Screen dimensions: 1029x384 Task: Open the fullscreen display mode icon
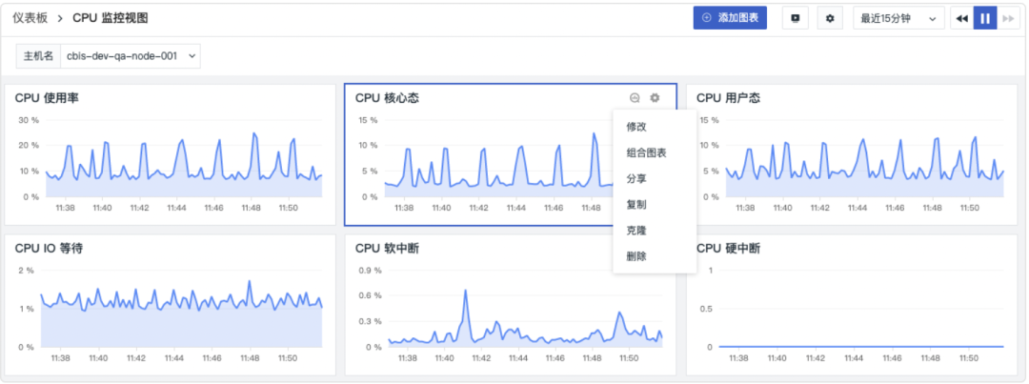[x=796, y=18]
